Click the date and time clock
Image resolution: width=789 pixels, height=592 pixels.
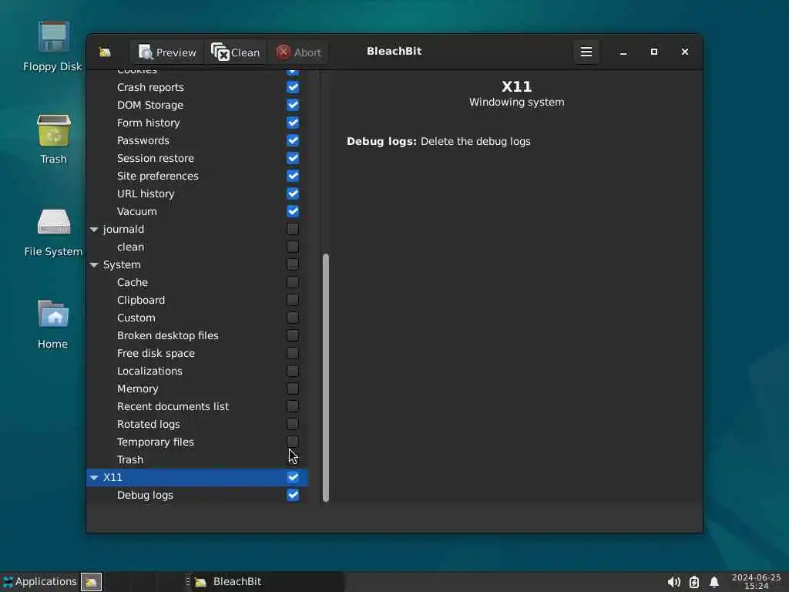[x=757, y=581]
